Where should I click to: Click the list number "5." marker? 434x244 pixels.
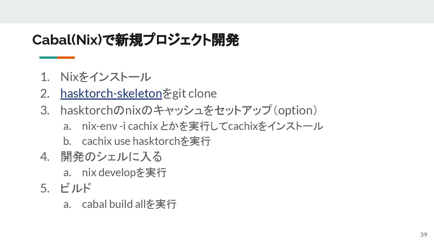point(45,189)
